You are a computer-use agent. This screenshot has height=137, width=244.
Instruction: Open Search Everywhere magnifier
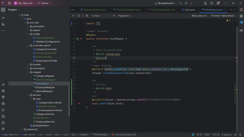(x=212, y=3)
